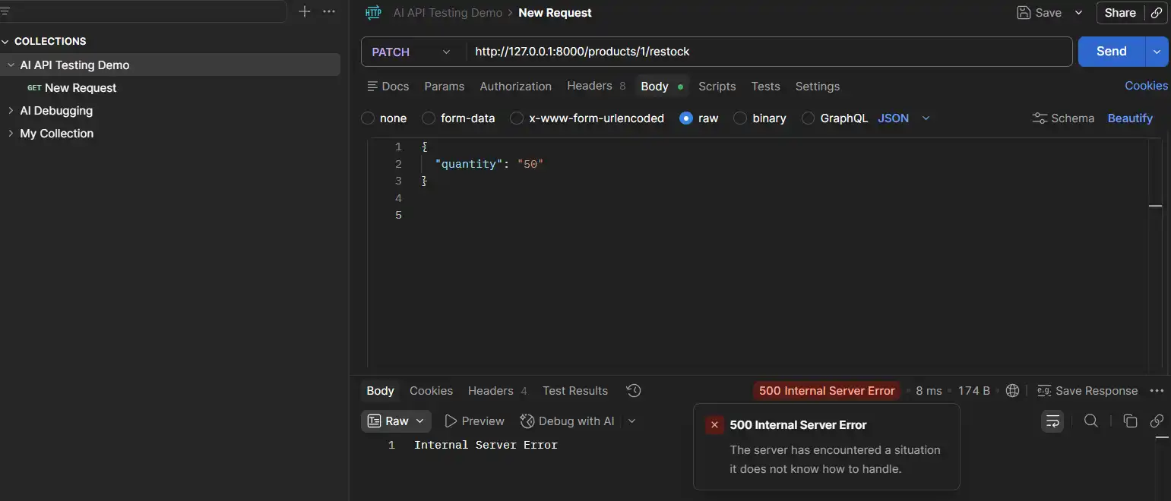Send the PATCH request
Image resolution: width=1171 pixels, height=501 pixels.
[x=1110, y=51]
